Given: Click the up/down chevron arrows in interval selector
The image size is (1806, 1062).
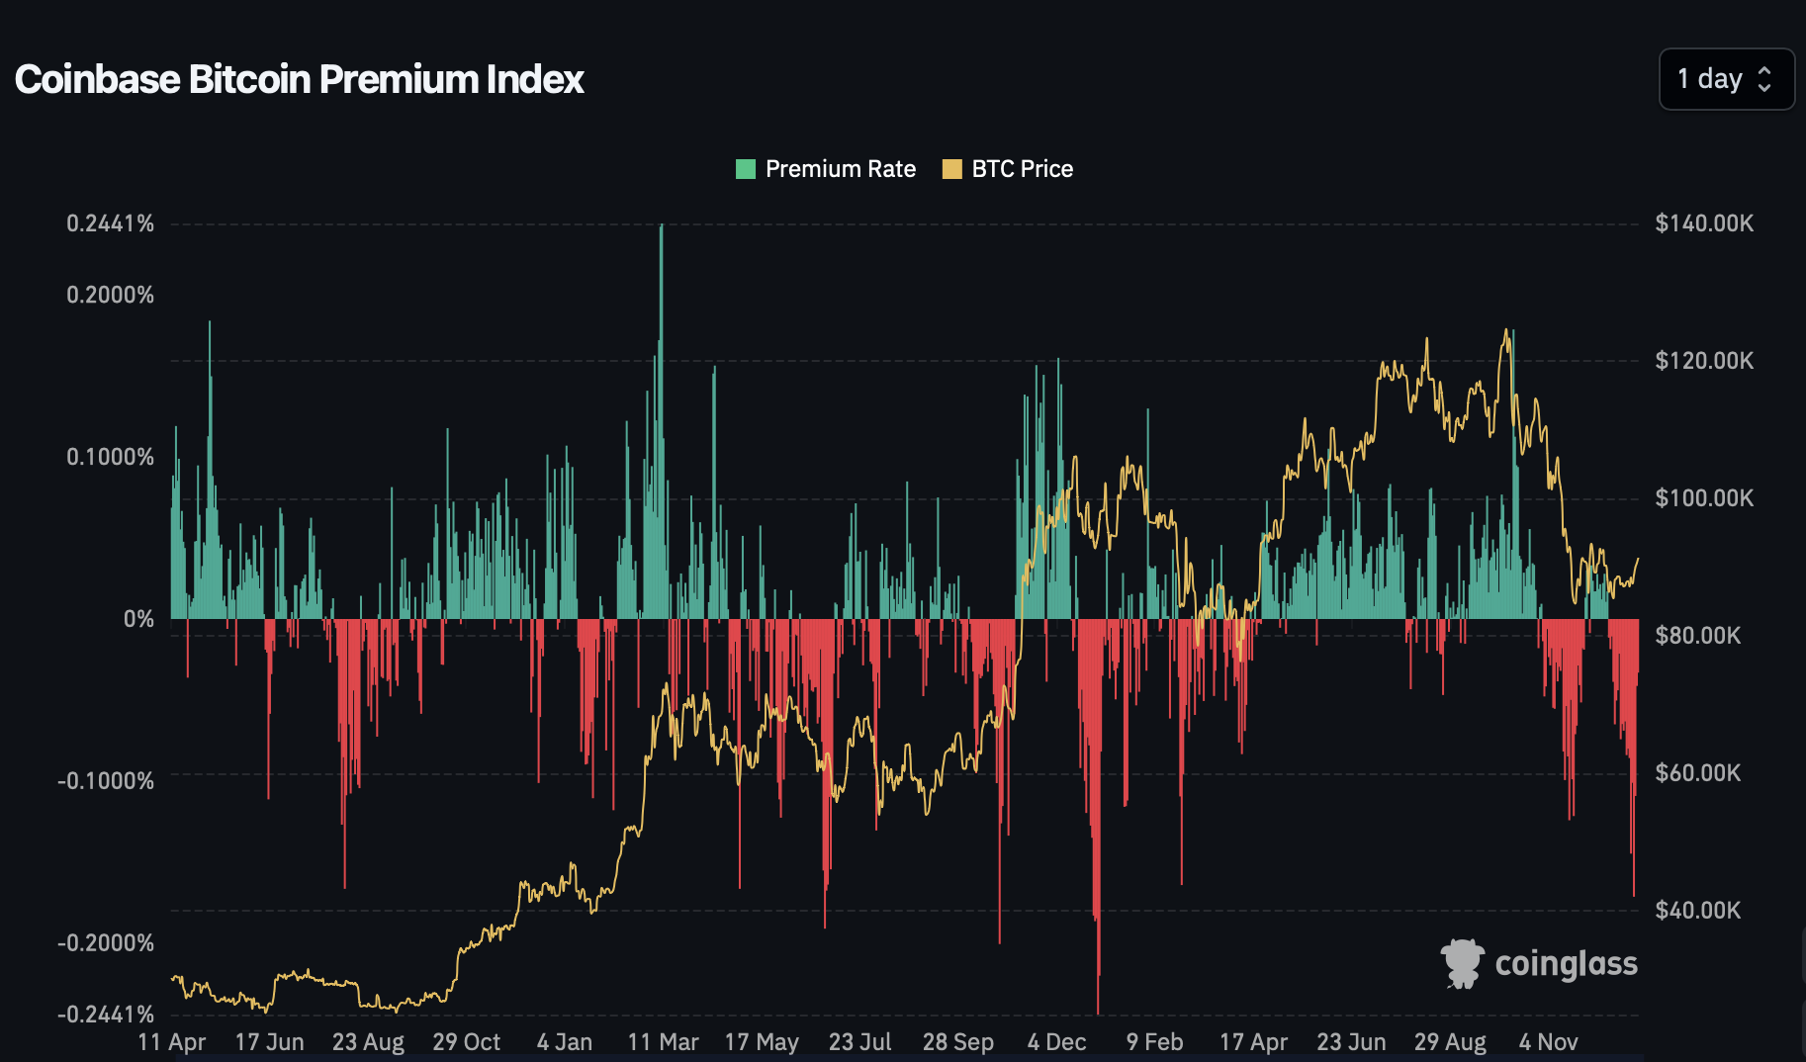Looking at the screenshot, I should (x=1764, y=79).
